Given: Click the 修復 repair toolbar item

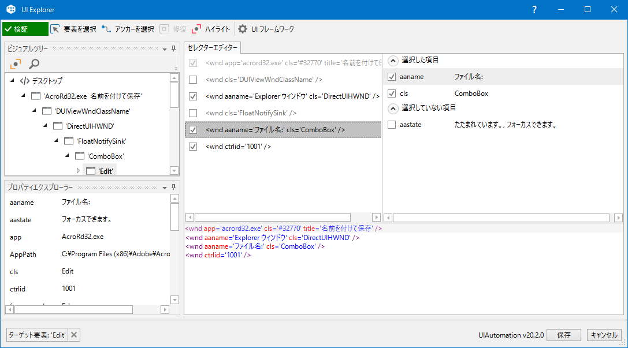Looking at the screenshot, I should point(173,29).
